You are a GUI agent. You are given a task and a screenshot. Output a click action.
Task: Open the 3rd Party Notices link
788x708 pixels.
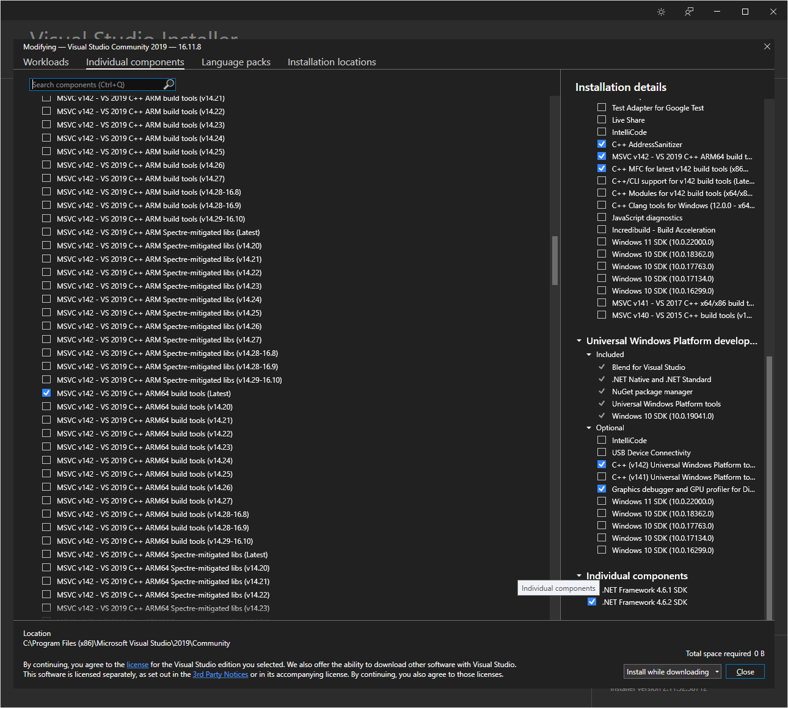(x=221, y=674)
